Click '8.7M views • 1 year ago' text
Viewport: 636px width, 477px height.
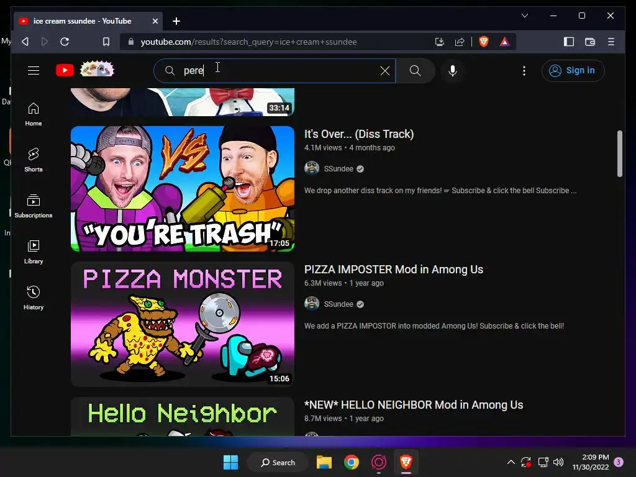(x=344, y=419)
